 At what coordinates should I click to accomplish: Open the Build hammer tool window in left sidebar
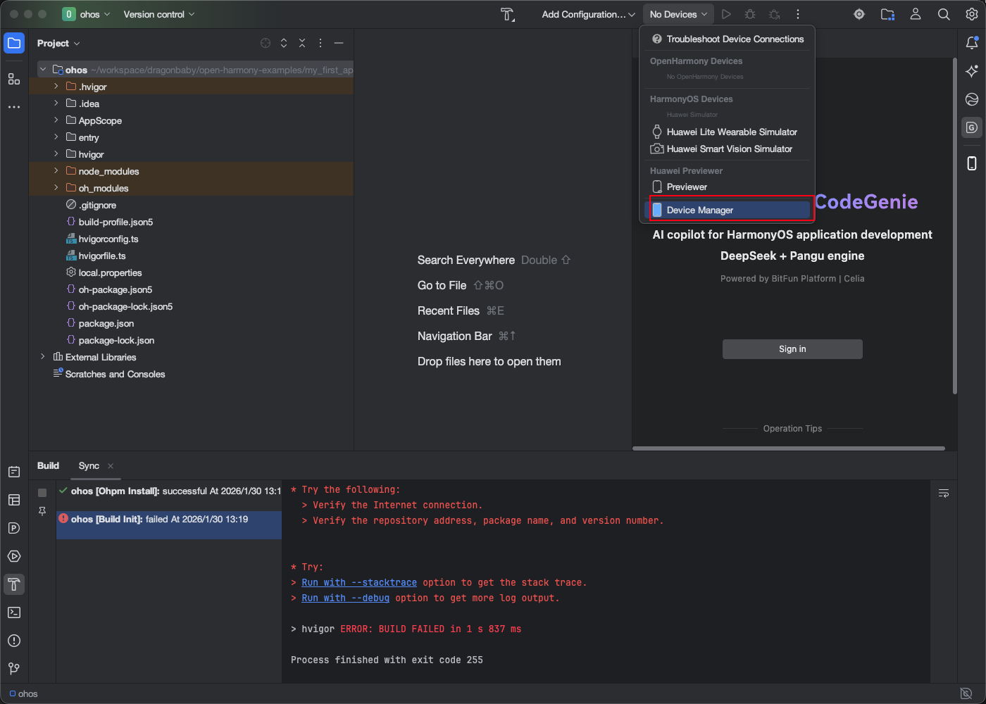[x=14, y=584]
